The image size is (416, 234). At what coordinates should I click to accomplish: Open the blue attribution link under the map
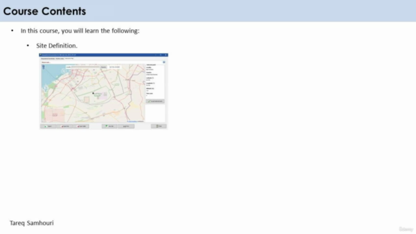pyautogui.click(x=133, y=122)
